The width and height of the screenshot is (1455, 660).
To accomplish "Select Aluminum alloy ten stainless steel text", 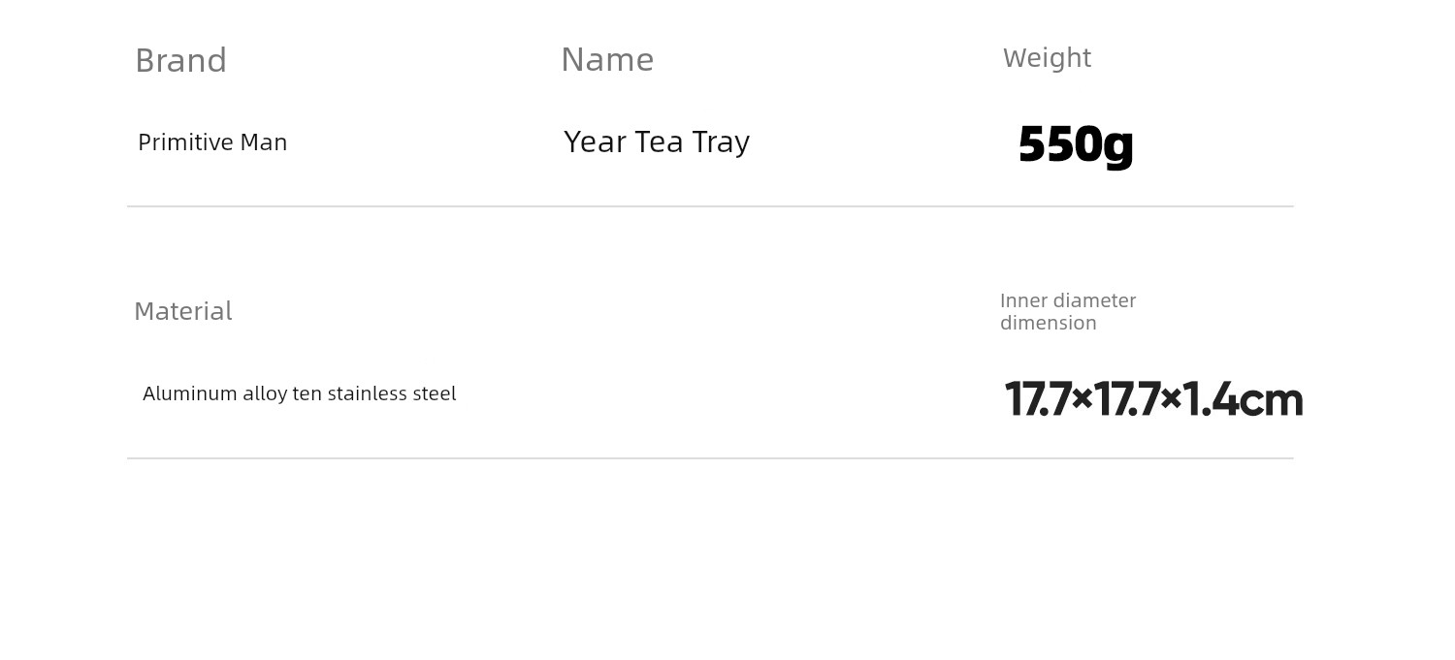I will point(299,393).
